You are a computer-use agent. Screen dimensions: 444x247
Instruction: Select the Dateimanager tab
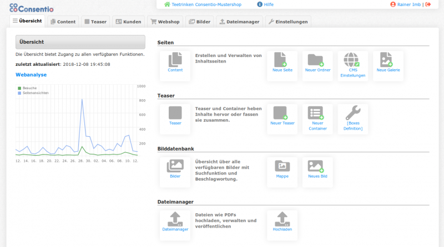click(239, 22)
